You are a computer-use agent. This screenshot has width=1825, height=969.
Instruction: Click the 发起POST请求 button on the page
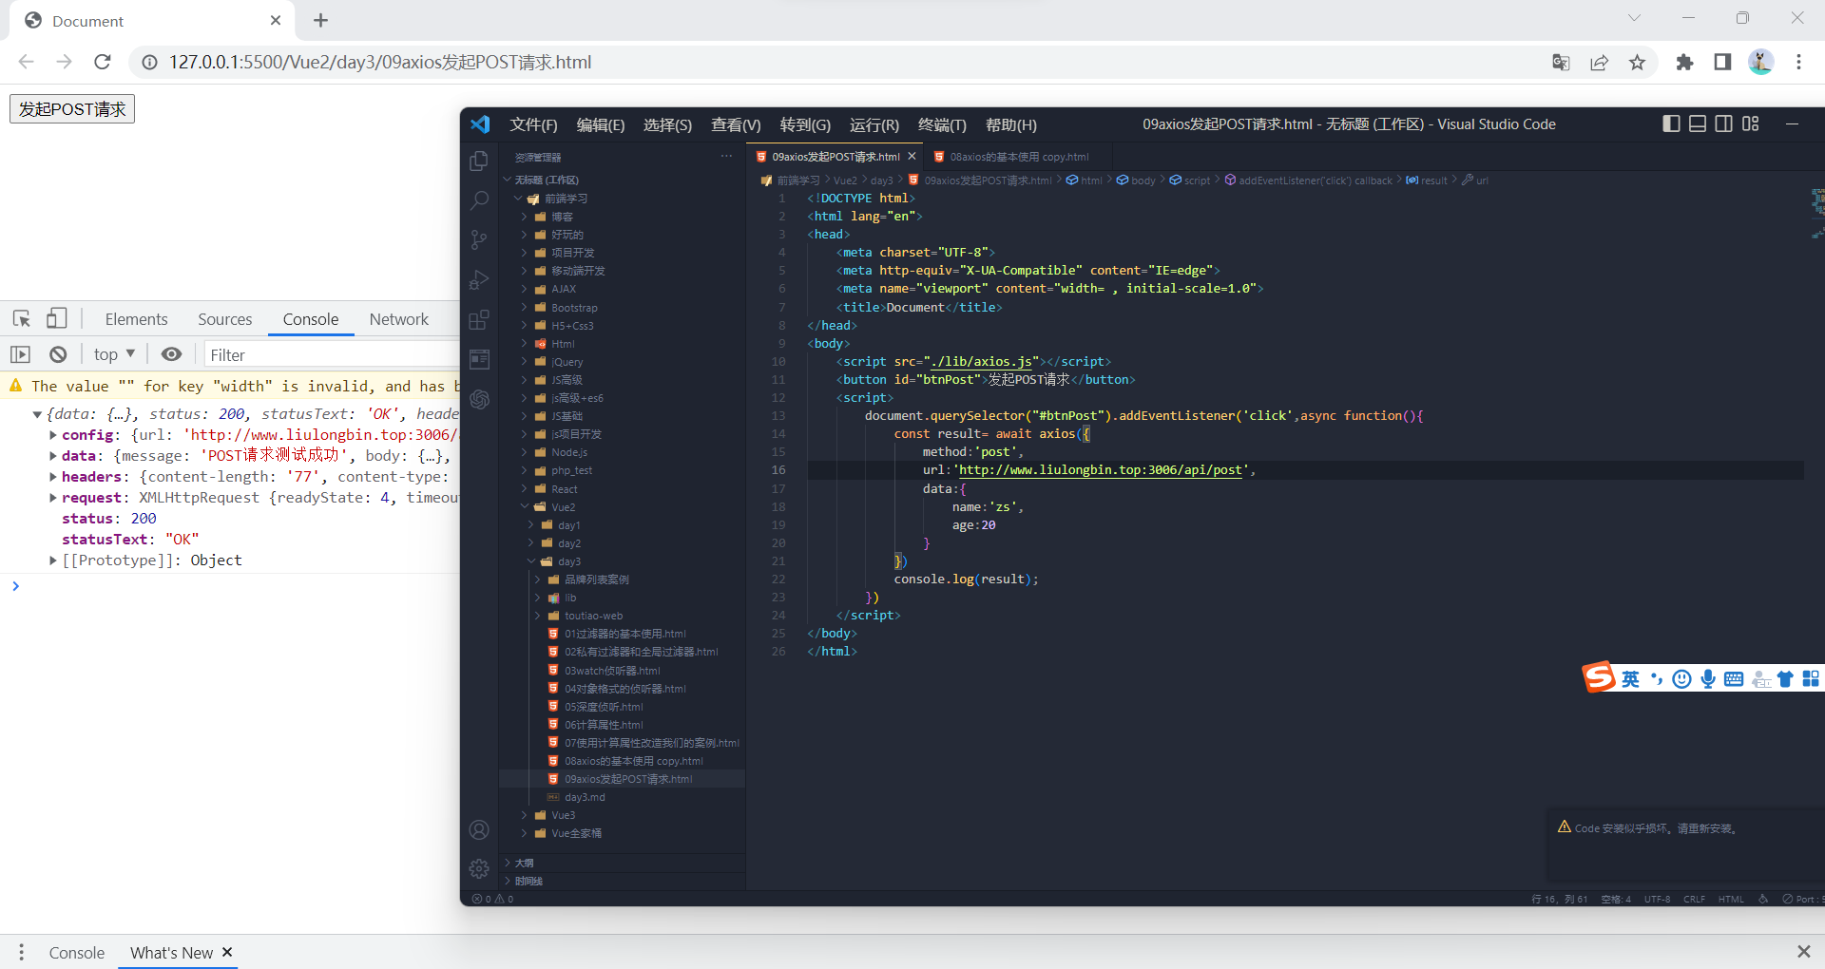pyautogui.click(x=71, y=108)
